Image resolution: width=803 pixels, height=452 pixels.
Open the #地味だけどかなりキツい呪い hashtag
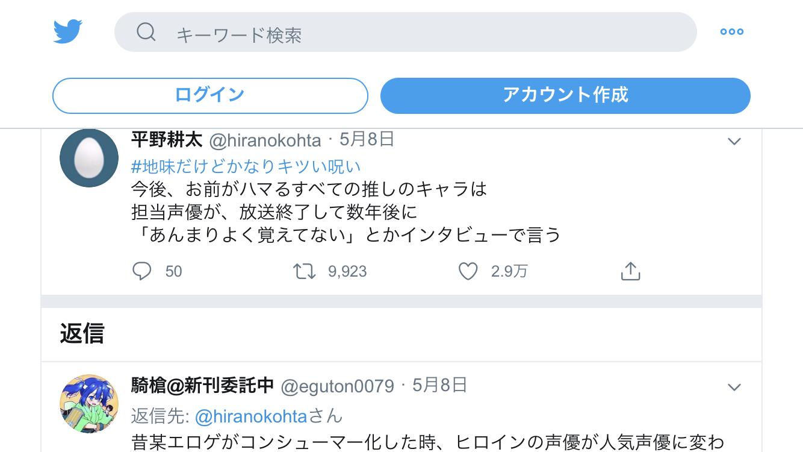point(246,166)
